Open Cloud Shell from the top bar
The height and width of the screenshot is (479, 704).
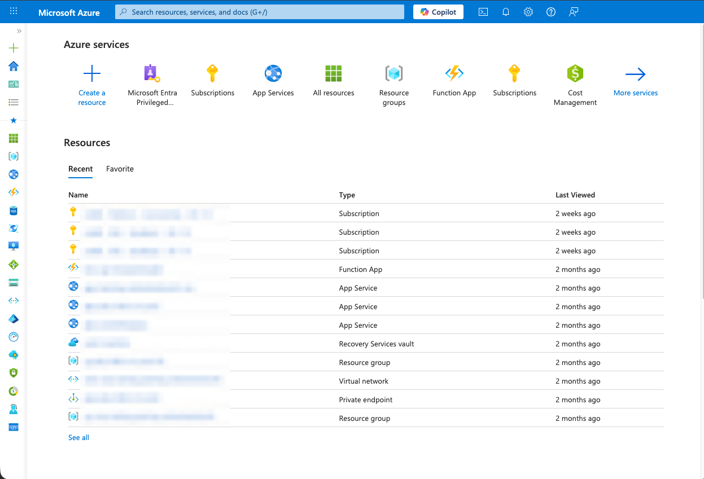(x=483, y=12)
